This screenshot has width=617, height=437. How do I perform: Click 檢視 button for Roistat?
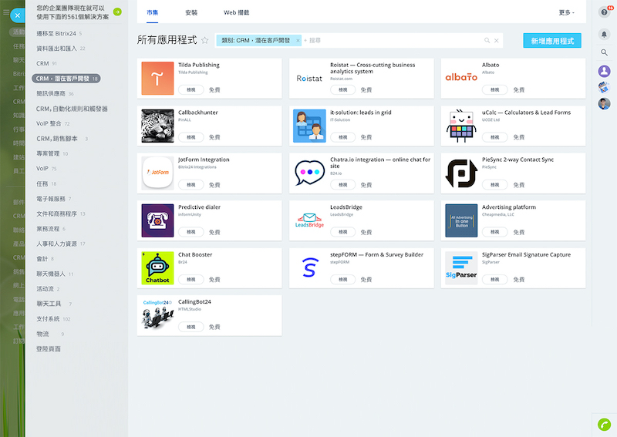pos(342,89)
